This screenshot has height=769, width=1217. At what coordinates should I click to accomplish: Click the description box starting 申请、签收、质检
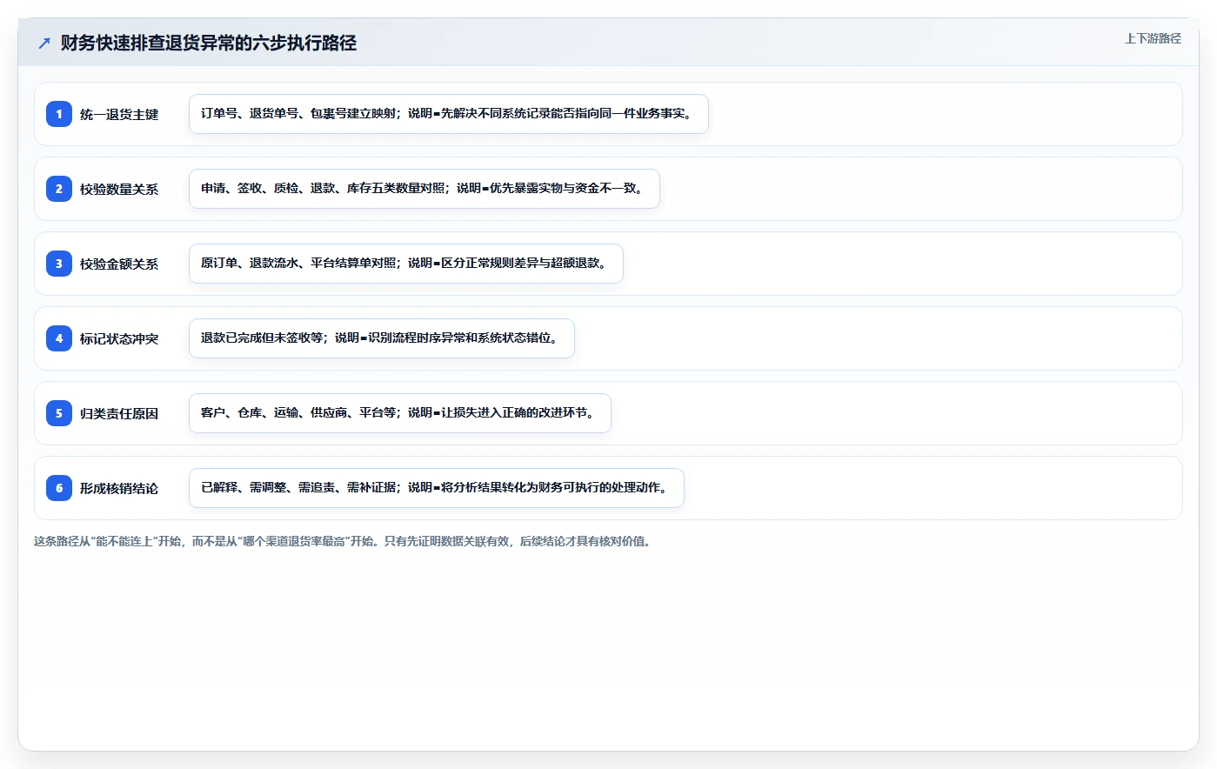(x=425, y=189)
